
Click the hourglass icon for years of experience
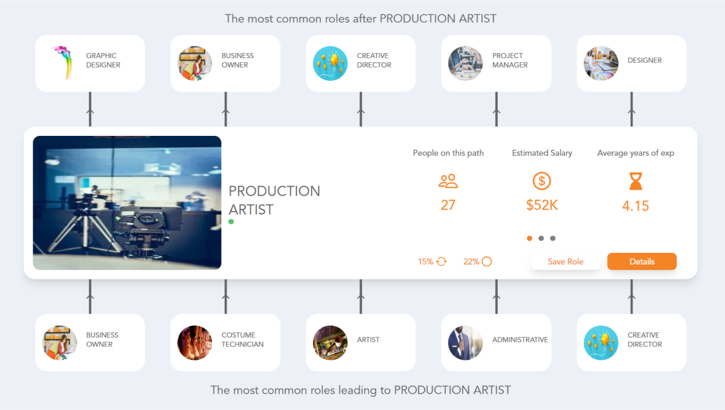pyautogui.click(x=635, y=181)
